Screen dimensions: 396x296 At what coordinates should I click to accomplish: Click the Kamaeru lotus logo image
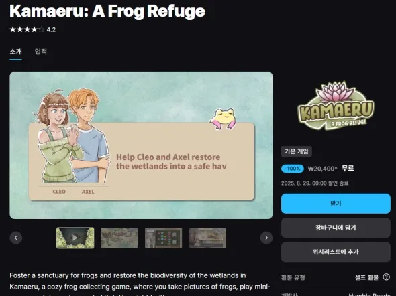tap(336, 106)
